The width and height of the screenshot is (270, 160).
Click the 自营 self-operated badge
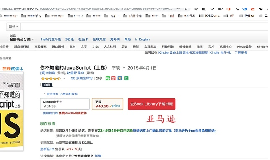coord(47,85)
